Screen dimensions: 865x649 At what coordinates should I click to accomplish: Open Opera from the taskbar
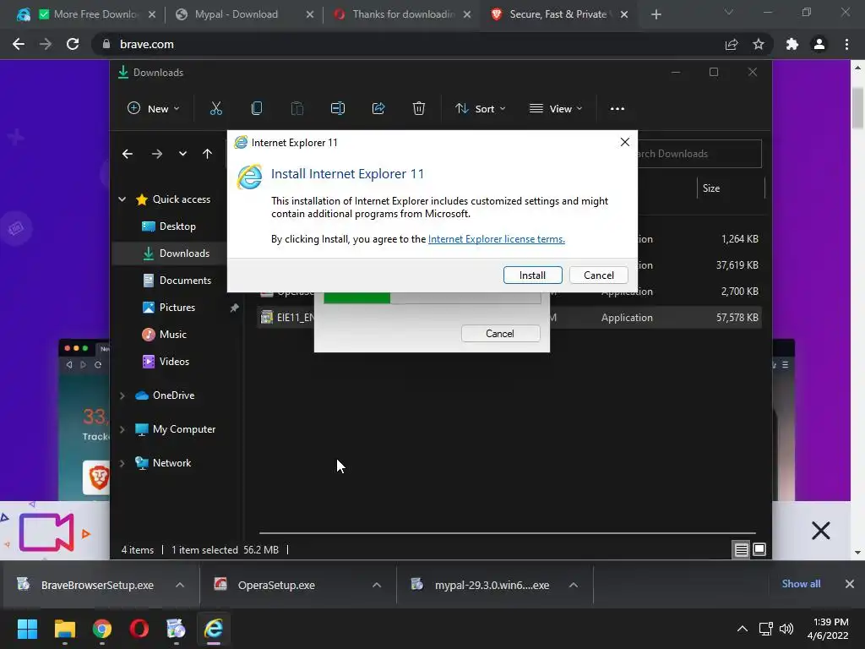139,629
